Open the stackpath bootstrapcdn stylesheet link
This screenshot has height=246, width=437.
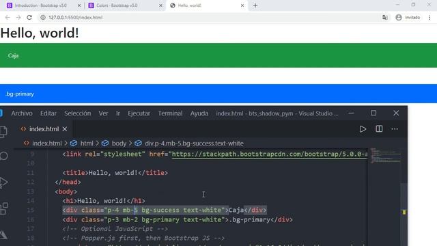[x=270, y=154]
